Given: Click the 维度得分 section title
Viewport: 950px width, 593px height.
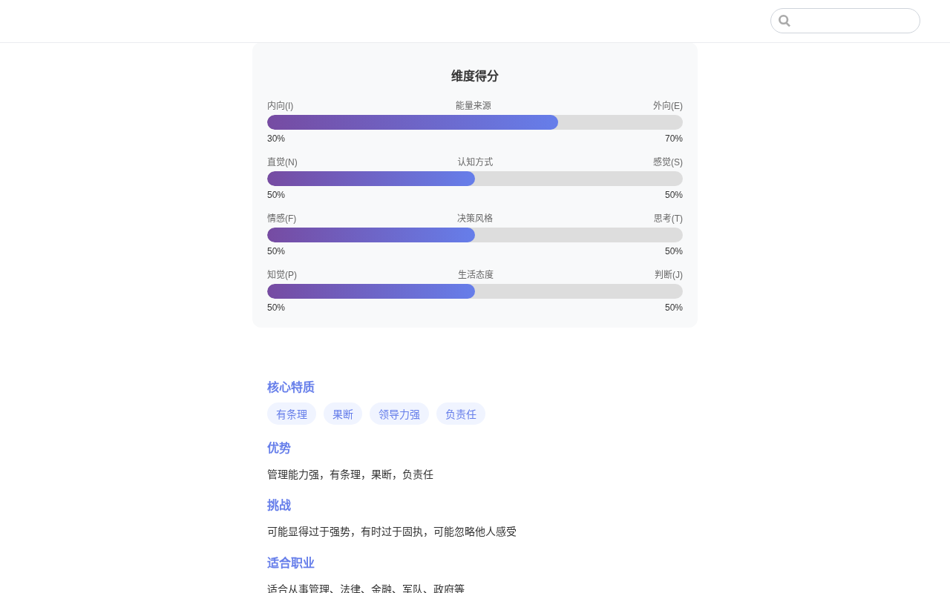Looking at the screenshot, I should pyautogui.click(x=474, y=76).
